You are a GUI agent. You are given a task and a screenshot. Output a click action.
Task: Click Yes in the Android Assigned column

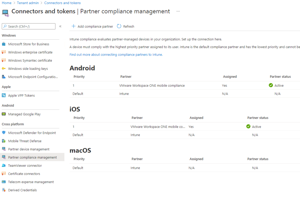point(224,86)
